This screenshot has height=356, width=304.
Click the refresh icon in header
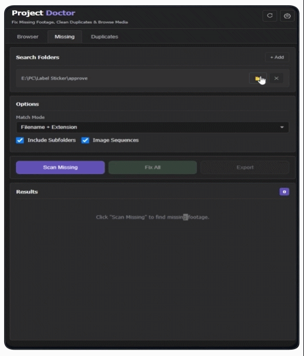point(269,15)
